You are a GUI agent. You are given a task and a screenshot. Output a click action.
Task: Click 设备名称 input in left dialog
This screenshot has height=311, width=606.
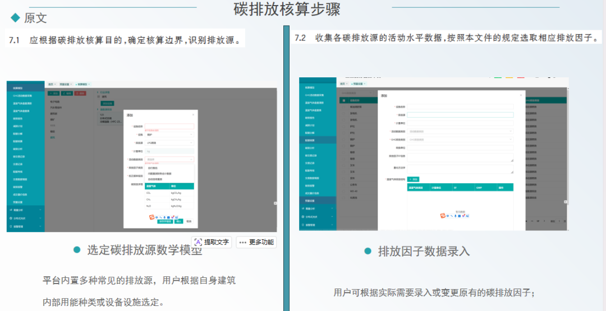[169, 126]
